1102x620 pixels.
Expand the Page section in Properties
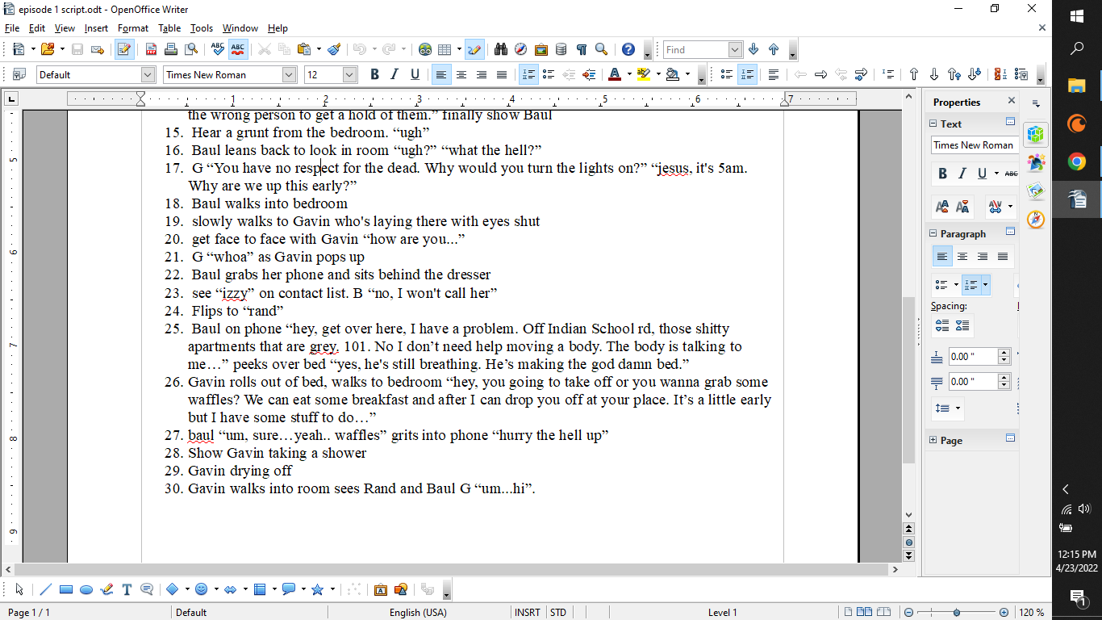[x=933, y=441]
